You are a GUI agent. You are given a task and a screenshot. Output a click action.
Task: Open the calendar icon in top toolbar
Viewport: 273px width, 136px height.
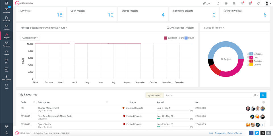[234, 3]
